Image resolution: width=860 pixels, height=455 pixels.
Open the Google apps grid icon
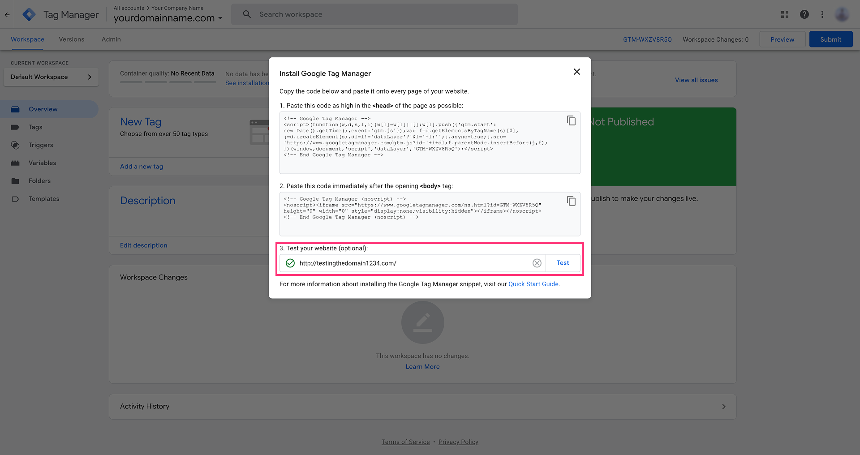(x=785, y=14)
